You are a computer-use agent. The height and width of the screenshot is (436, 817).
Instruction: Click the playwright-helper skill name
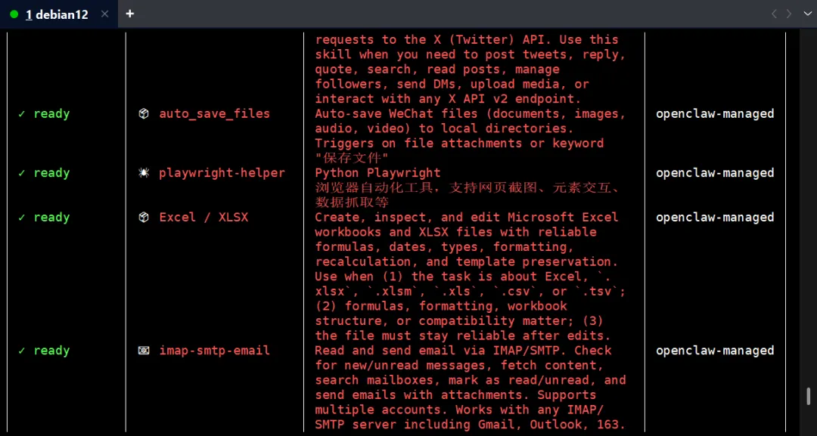tap(222, 173)
